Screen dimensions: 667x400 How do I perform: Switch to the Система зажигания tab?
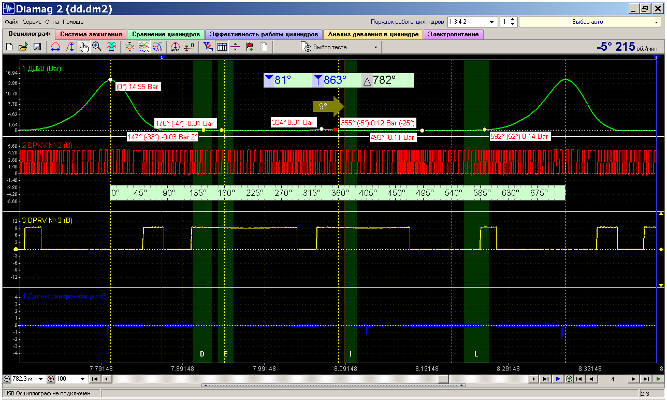(91, 34)
